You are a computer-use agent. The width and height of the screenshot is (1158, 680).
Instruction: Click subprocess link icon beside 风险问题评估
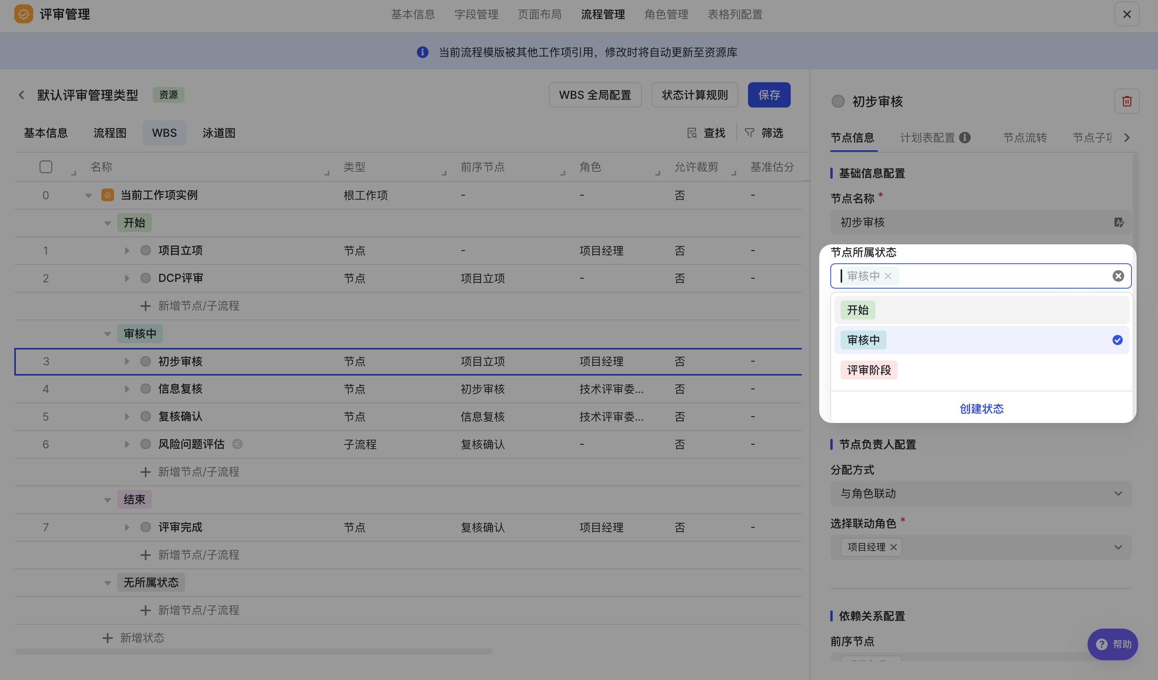[x=237, y=444]
